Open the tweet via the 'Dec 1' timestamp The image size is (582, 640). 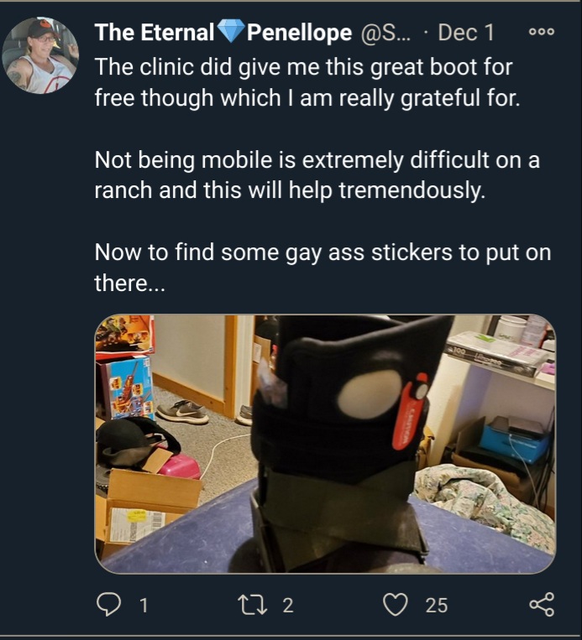point(466,32)
